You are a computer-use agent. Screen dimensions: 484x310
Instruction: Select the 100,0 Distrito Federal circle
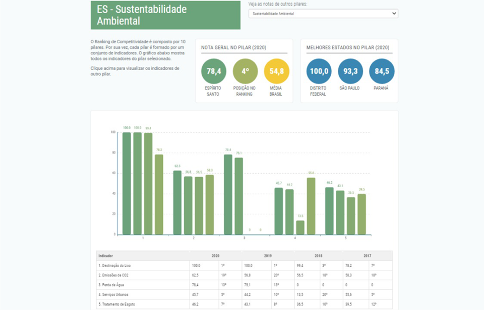(319, 71)
